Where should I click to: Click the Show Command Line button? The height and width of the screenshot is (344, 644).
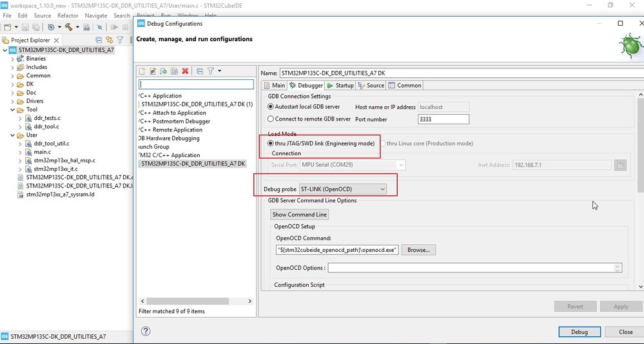tap(299, 215)
